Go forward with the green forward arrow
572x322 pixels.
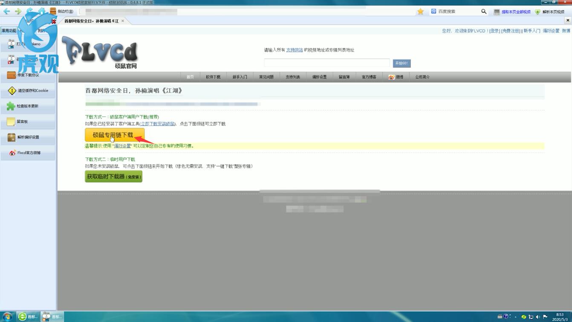(18, 12)
